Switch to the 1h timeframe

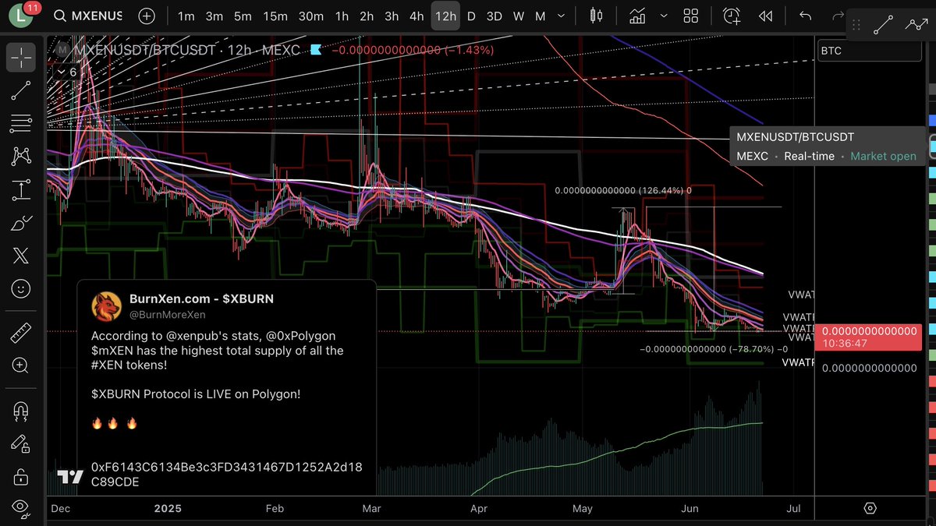click(x=342, y=16)
